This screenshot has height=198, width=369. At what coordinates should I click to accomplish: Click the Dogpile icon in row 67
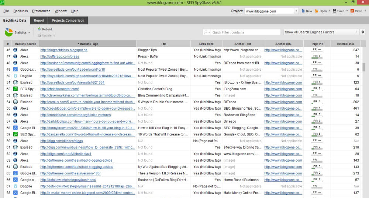point(15,186)
